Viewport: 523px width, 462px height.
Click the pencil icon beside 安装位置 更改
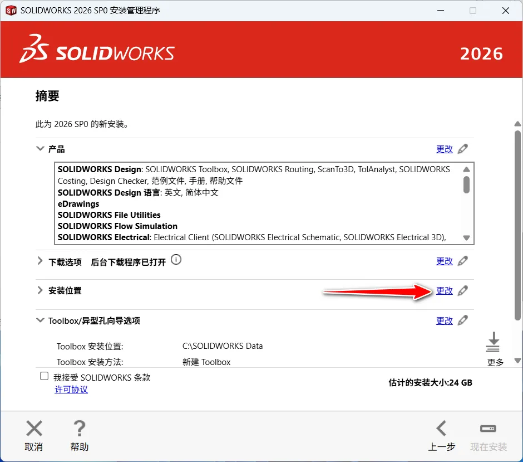click(x=462, y=290)
